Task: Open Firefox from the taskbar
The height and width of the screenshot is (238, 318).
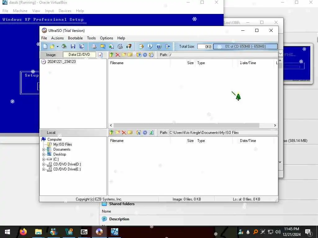Action: [x=23, y=232]
